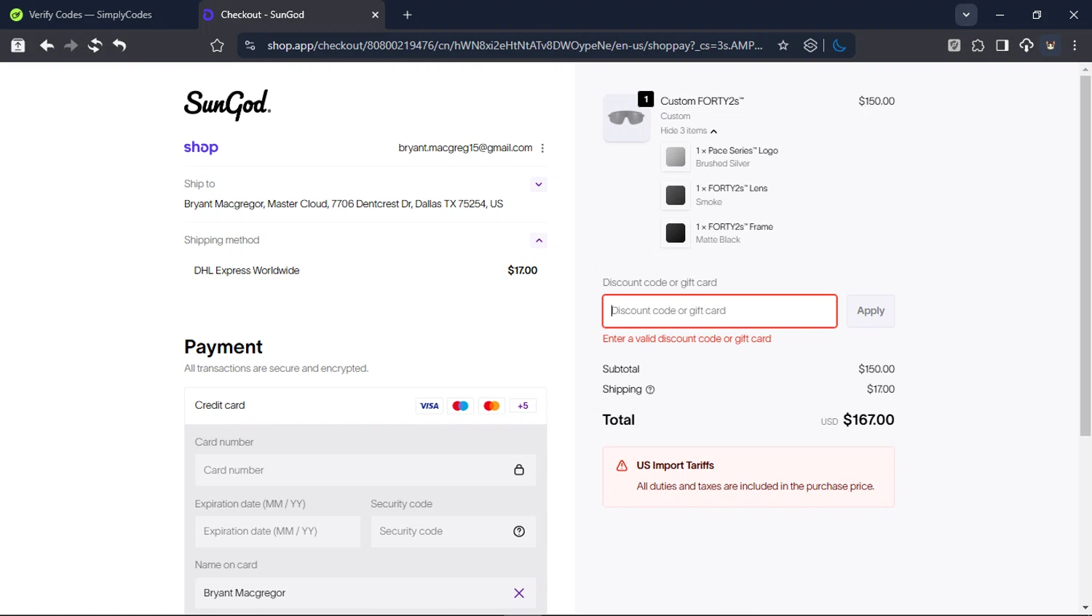Screen dimensions: 1092x616
Task: Reload the checkout page
Action: point(95,45)
